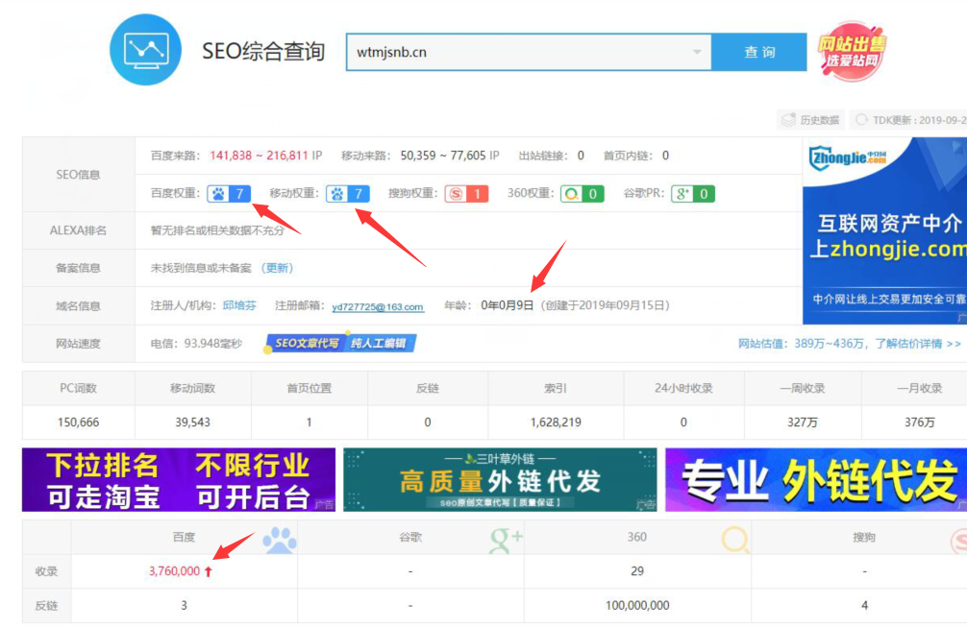Click the 谷歌PR badge showing 0
The width and height of the screenshot is (967, 628).
693,194
